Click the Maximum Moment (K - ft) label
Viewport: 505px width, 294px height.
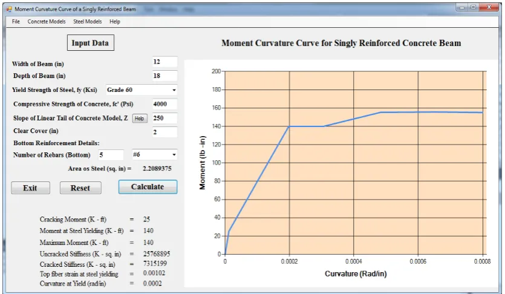[74, 243]
